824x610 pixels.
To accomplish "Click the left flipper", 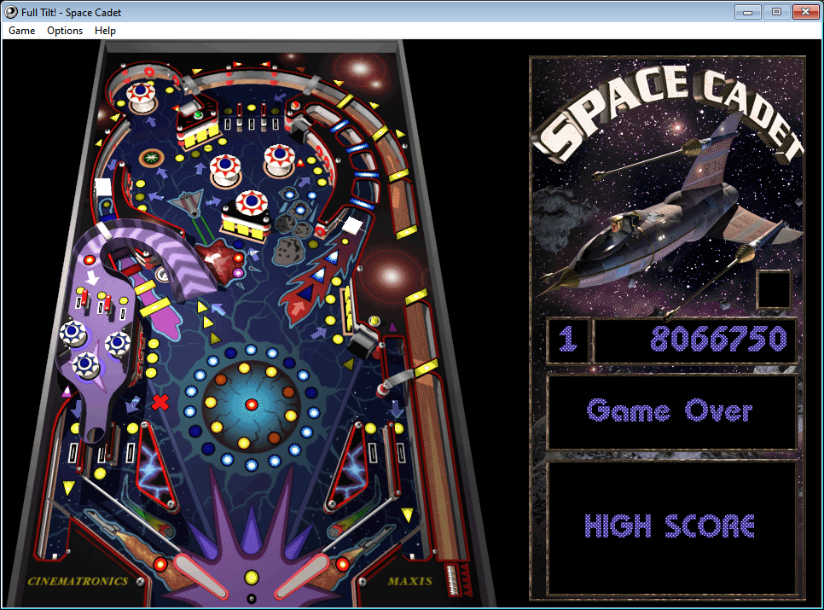I will (200, 575).
